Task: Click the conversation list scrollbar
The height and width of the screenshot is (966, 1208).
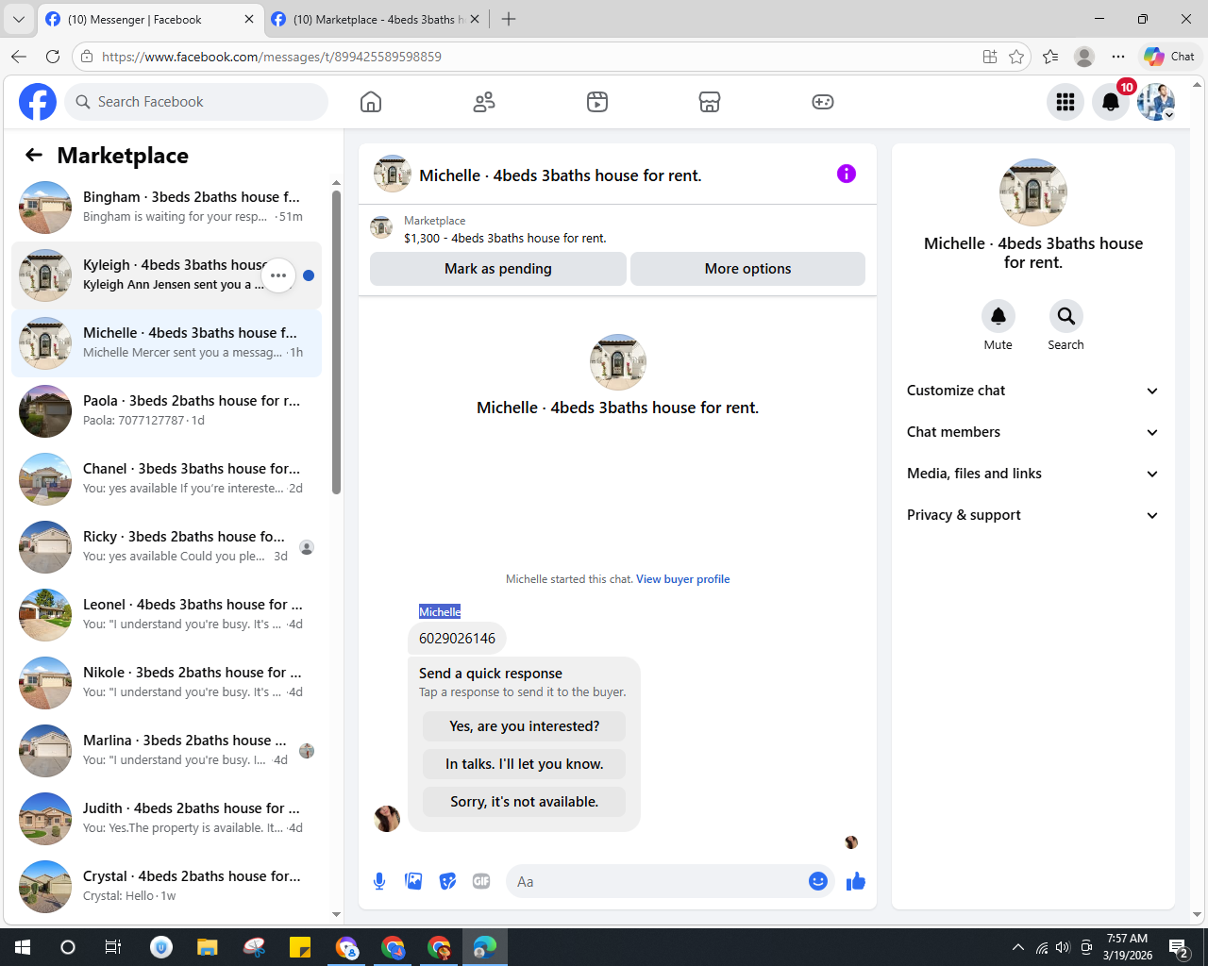Action: pos(336,341)
